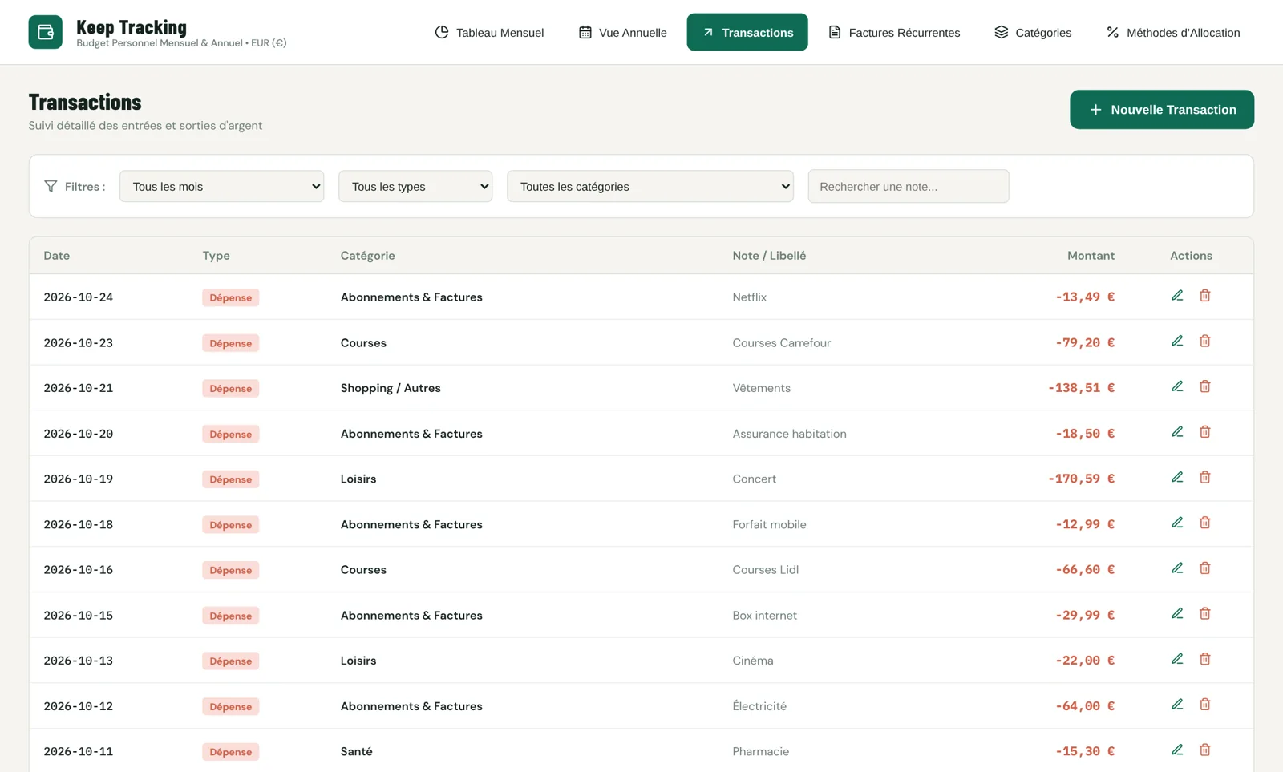The height and width of the screenshot is (772, 1283).
Task: Click the date 2026-10-21
Action: (x=79, y=388)
